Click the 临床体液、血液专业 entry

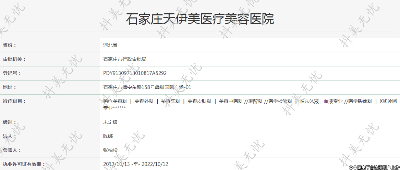click(321, 101)
